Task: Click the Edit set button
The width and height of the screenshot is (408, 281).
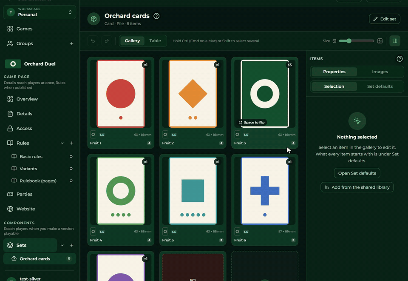Action: (x=385, y=19)
